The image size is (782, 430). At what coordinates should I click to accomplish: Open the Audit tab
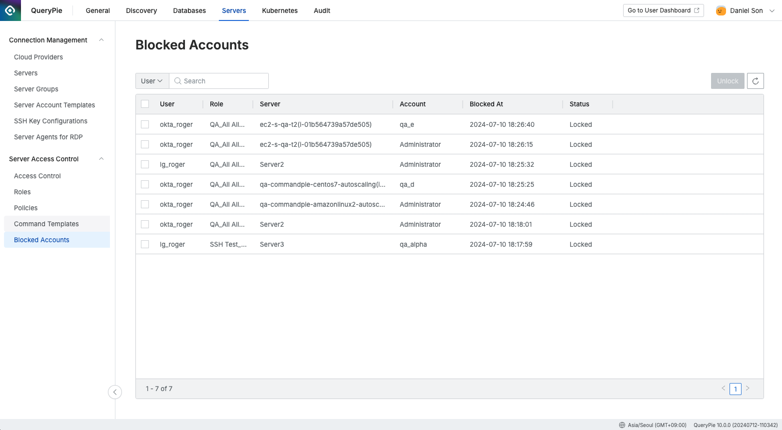322,10
